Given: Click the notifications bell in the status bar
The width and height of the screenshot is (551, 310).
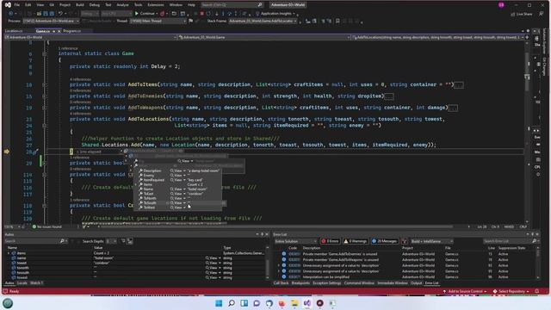Looking at the screenshot, I should pos(537,291).
